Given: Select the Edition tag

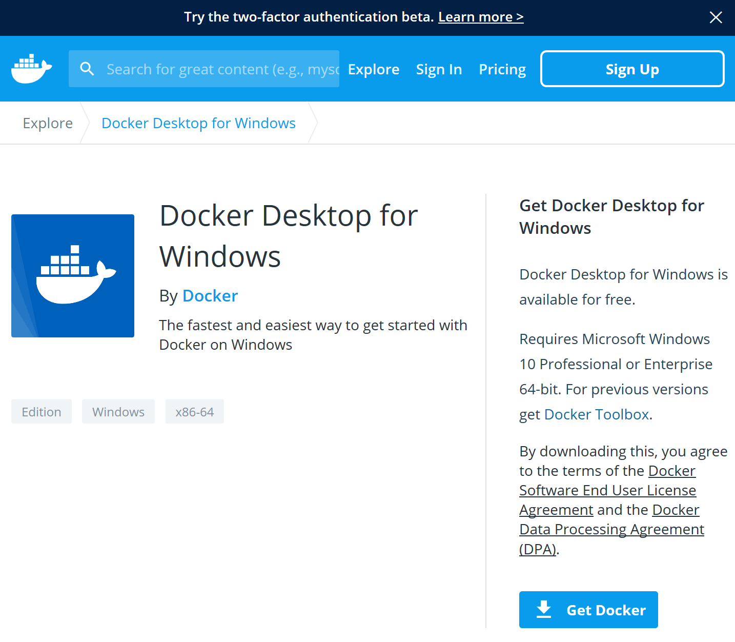Looking at the screenshot, I should pos(42,411).
